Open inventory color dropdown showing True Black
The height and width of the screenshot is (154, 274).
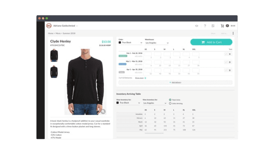click(128, 103)
